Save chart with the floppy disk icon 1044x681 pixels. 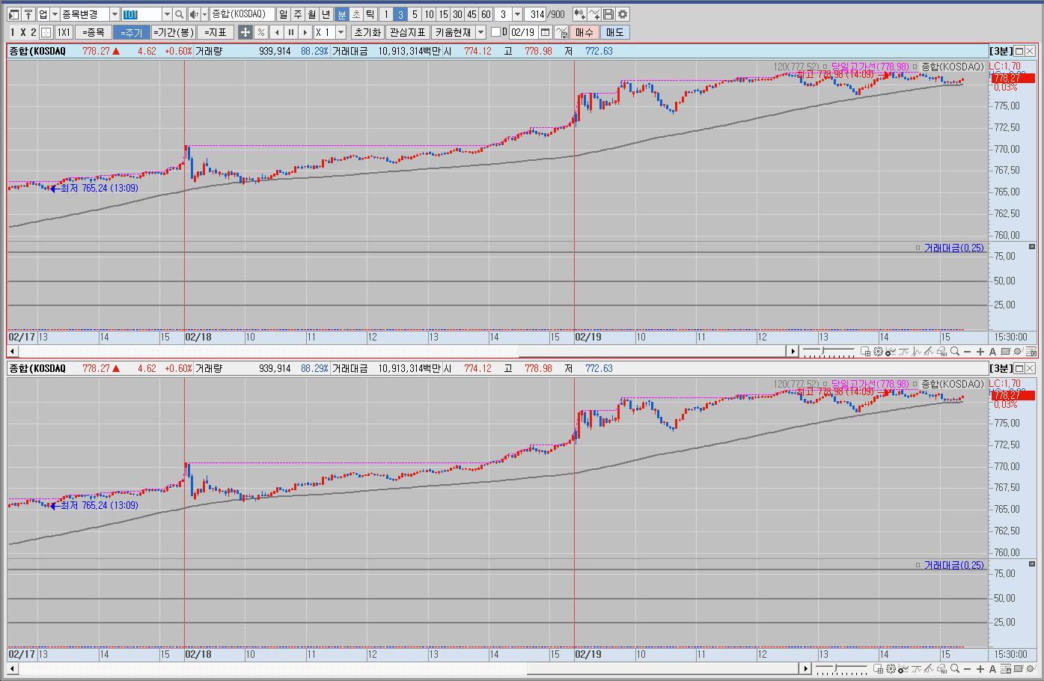pyautogui.click(x=608, y=14)
